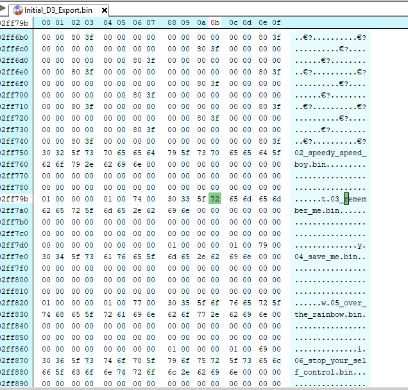
Task: Click column header 08
Action: 172,22
